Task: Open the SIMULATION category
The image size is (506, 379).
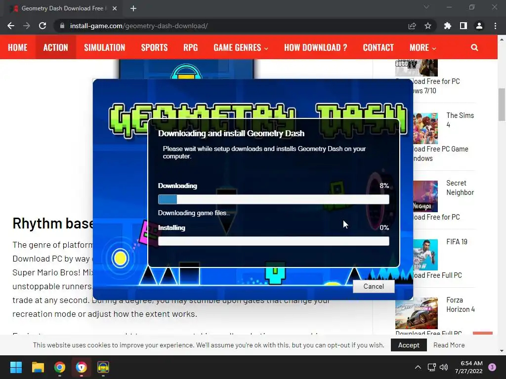Action: 105,47
